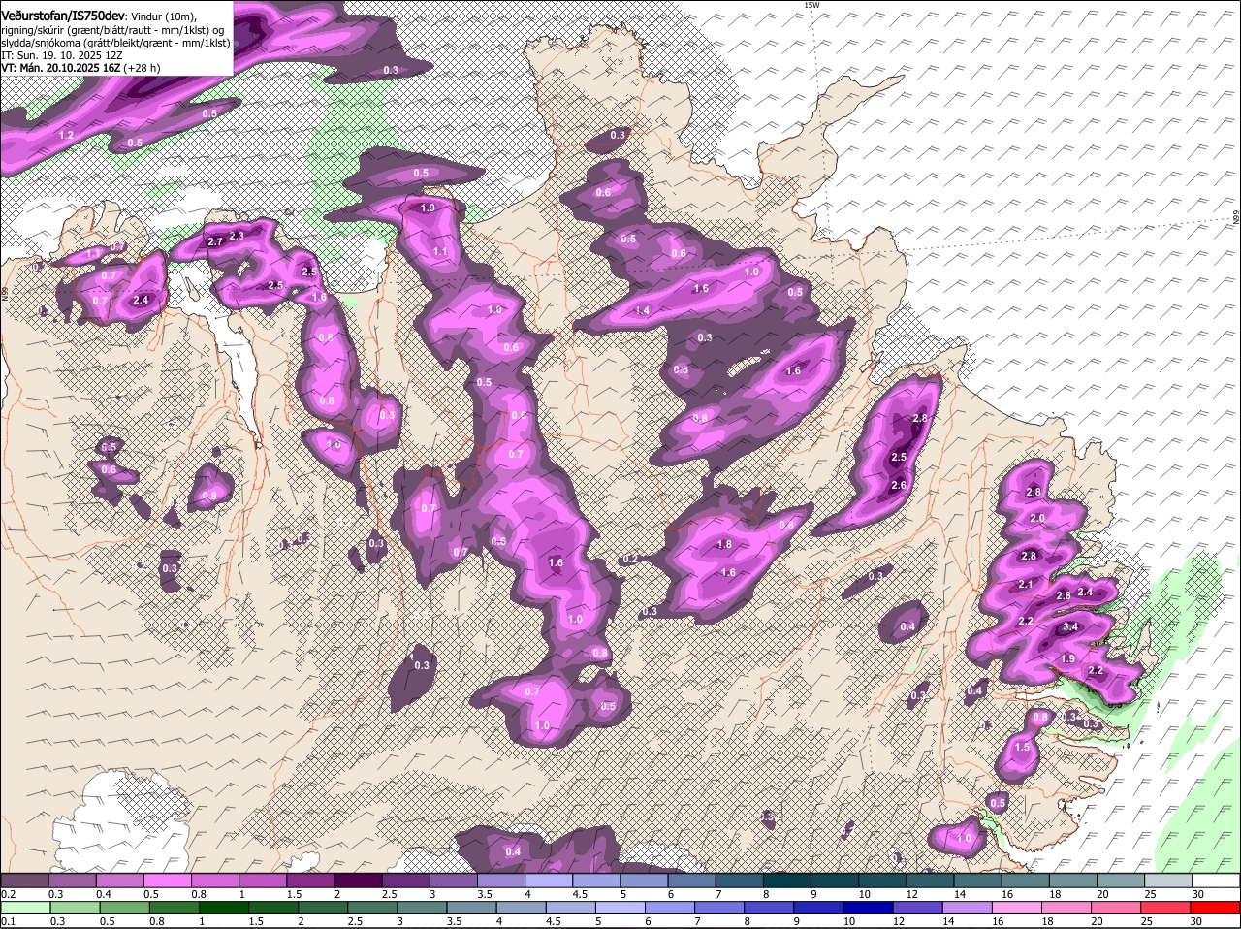Click the IT: Sun. 19. 10. 2025 12Z line
Screen dimensions: 1241x929
click(x=62, y=55)
